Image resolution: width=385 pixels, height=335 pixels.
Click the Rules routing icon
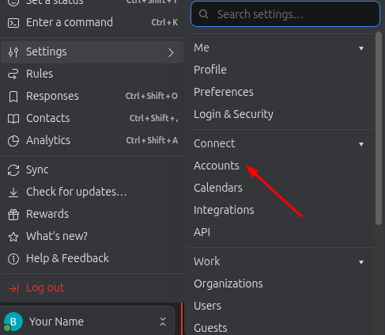click(x=13, y=74)
